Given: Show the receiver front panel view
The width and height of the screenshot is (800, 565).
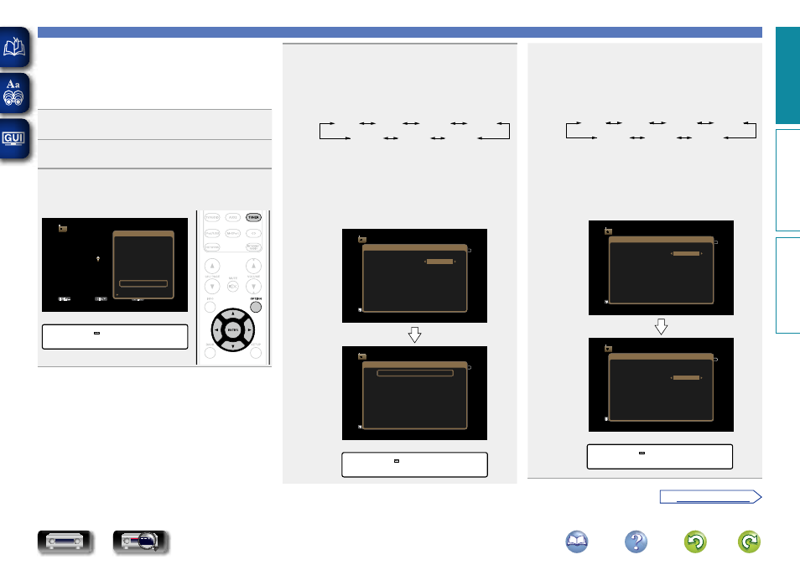Looking at the screenshot, I should [x=65, y=542].
